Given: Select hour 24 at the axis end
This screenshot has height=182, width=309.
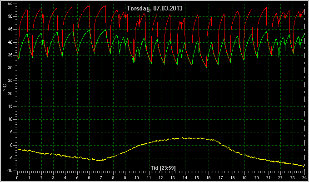Looking at the screenshot, I should [x=304, y=178].
